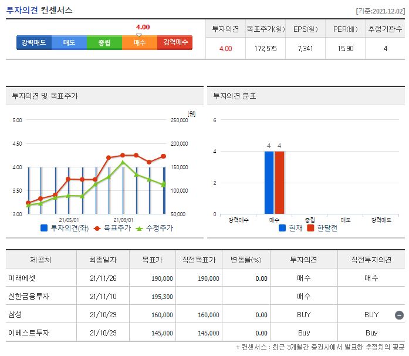
Task: Click the consensus footnote text
Action: (x=320, y=347)
